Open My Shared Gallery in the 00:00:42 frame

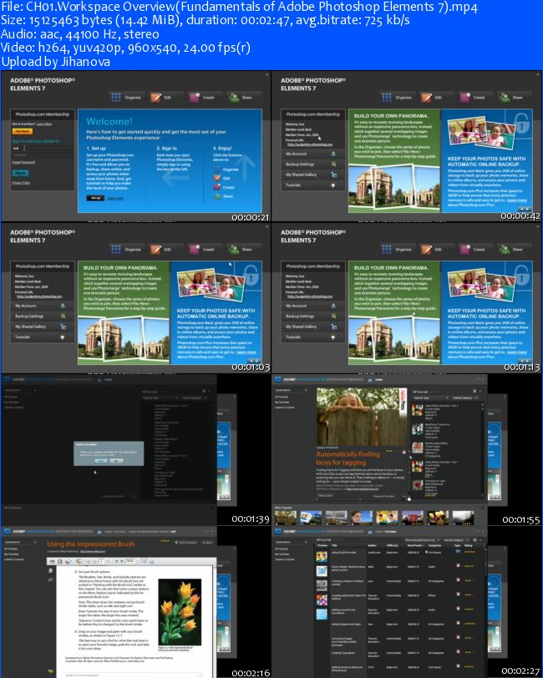(x=312, y=175)
